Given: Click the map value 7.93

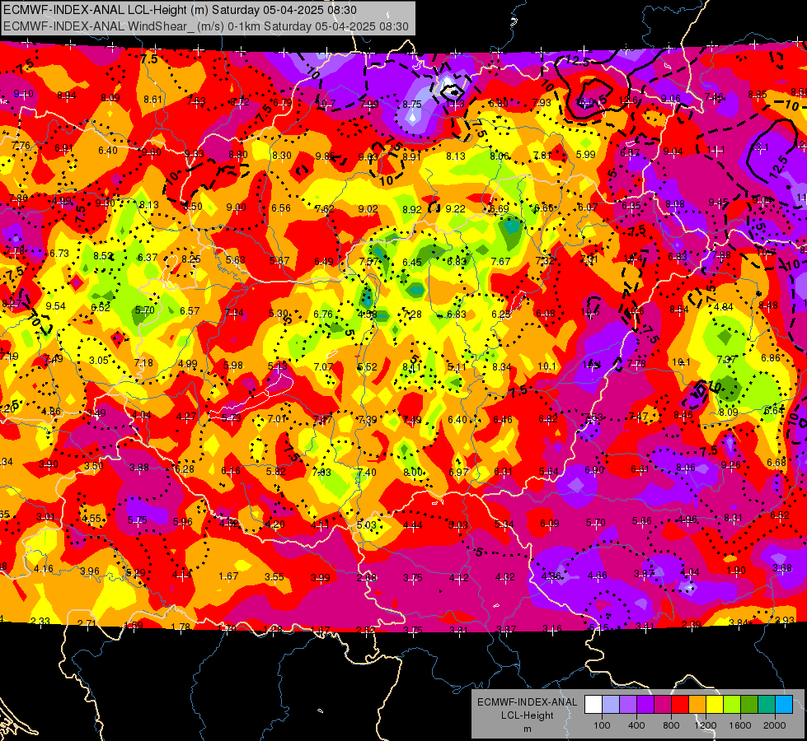Looking at the screenshot, I should 542,102.
